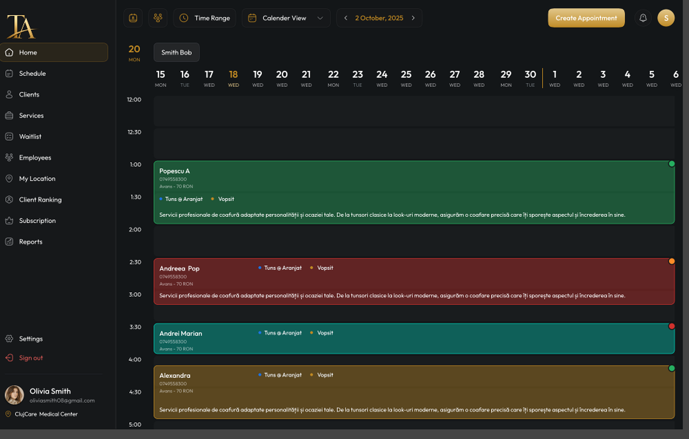Click the TA logo
The width and height of the screenshot is (689, 439).
[x=21, y=26]
